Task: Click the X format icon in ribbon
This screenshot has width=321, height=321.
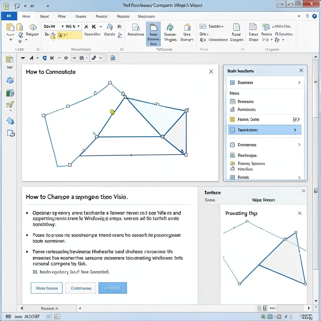Action: [x=86, y=27]
